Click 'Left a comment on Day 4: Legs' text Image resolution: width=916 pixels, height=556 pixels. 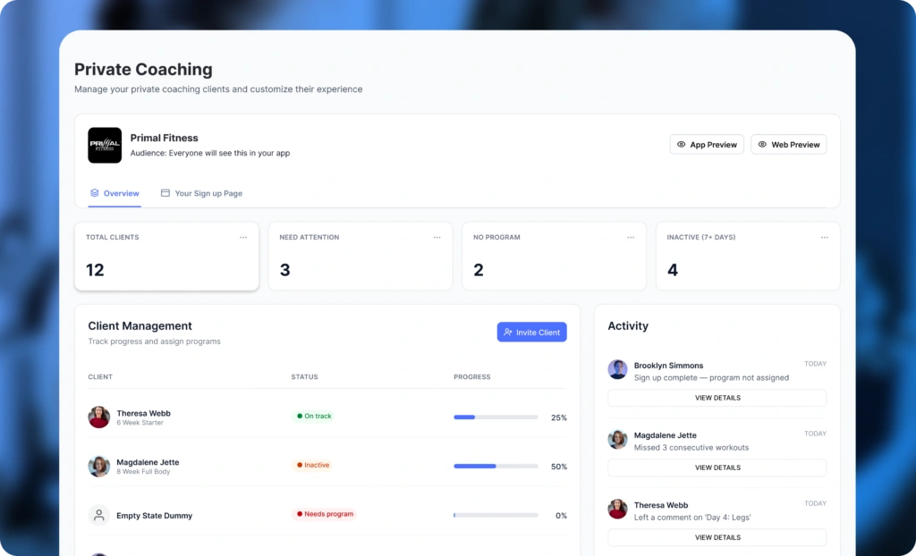pos(692,518)
